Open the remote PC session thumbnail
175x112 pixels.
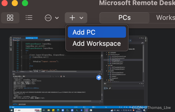78,74
